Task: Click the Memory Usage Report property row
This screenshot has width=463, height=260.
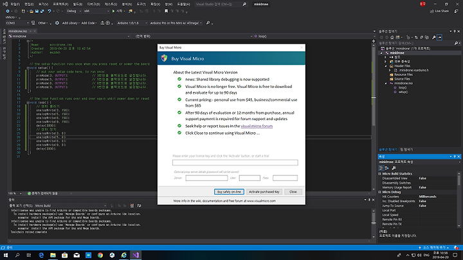Action: click(419, 187)
